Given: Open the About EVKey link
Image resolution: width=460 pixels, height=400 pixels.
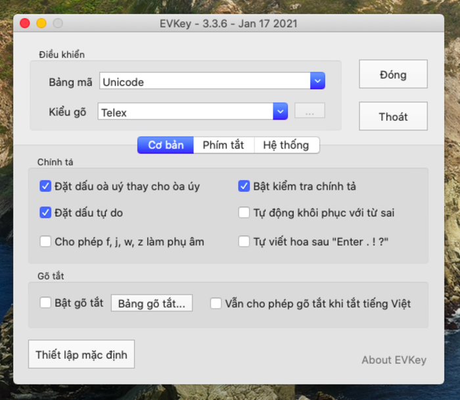Looking at the screenshot, I should click(394, 360).
